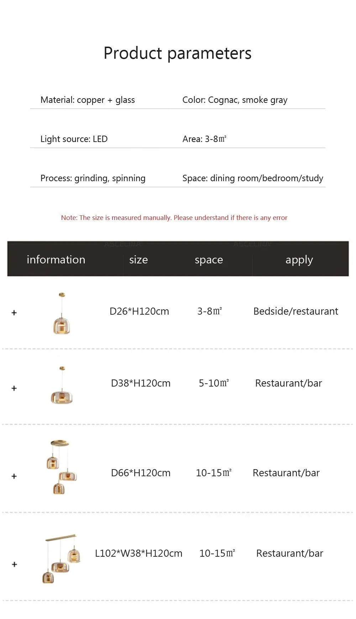Screen dimensions: 356x619
Task: Click 'Space: dining room/bedroom/study' parameter
Action: click(253, 178)
